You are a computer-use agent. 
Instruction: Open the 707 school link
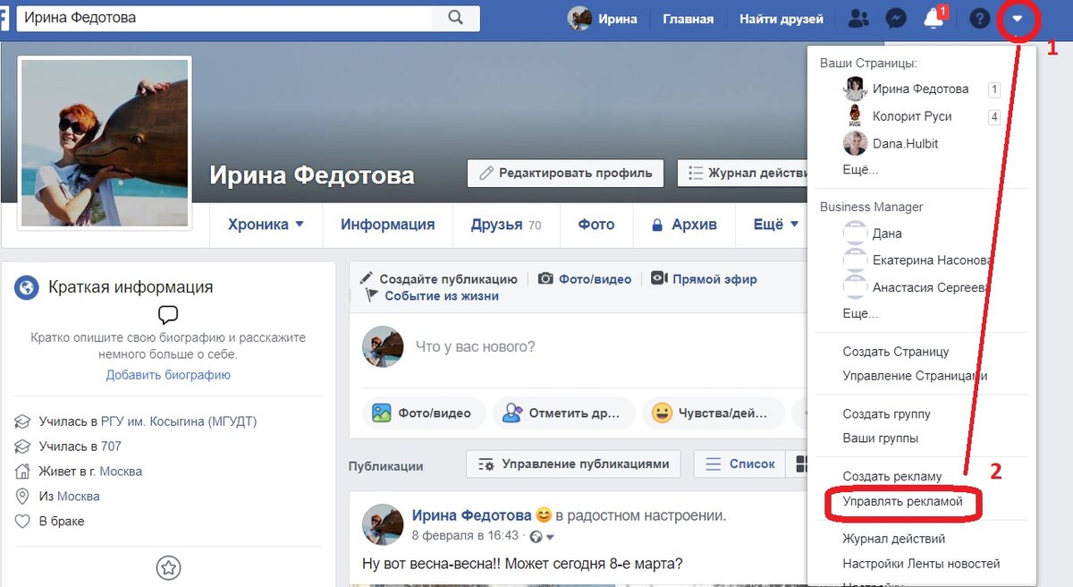click(111, 447)
